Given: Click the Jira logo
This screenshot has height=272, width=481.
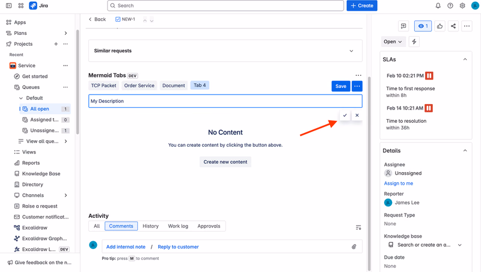Looking at the screenshot, I should (38, 5).
